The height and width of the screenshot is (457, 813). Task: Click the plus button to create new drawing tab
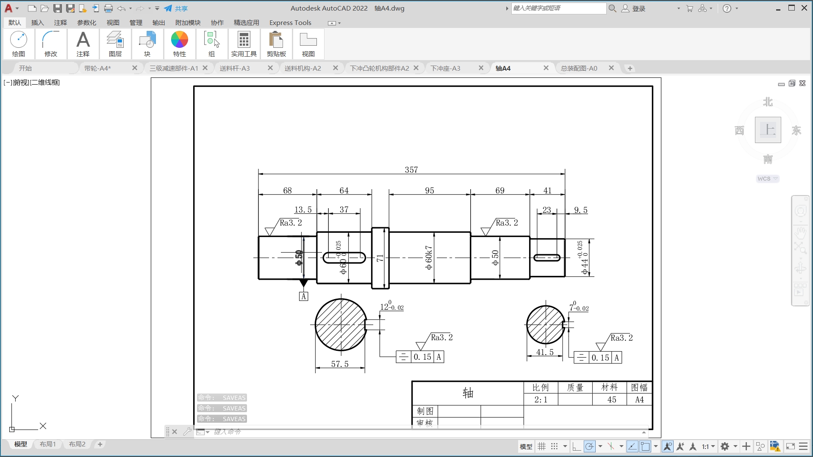point(630,68)
